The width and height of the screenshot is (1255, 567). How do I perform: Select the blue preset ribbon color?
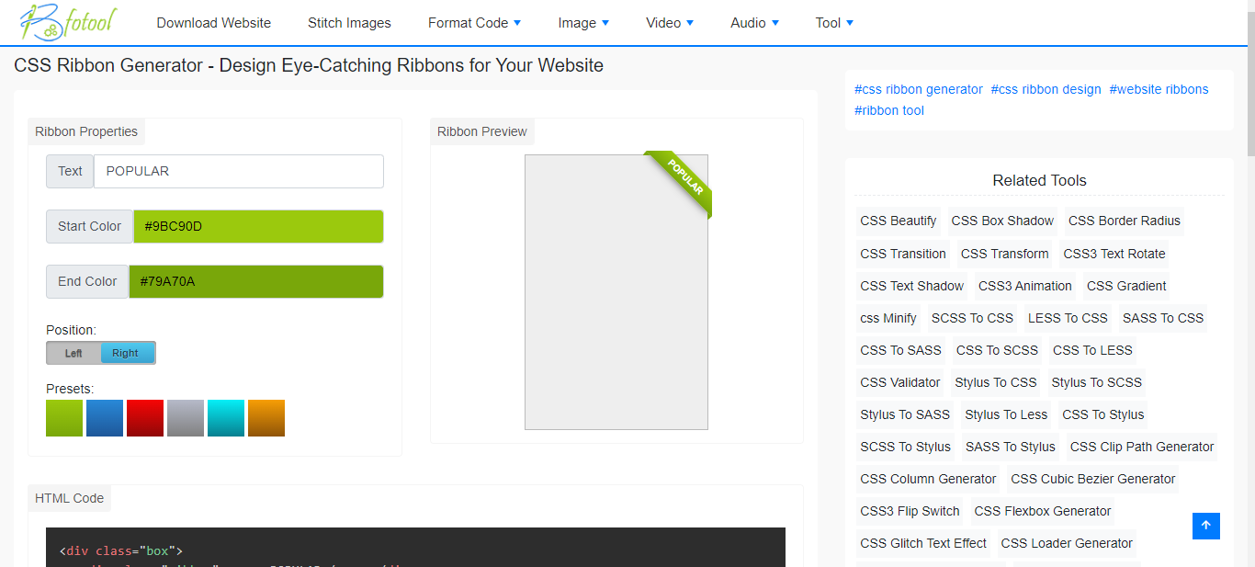tap(104, 418)
